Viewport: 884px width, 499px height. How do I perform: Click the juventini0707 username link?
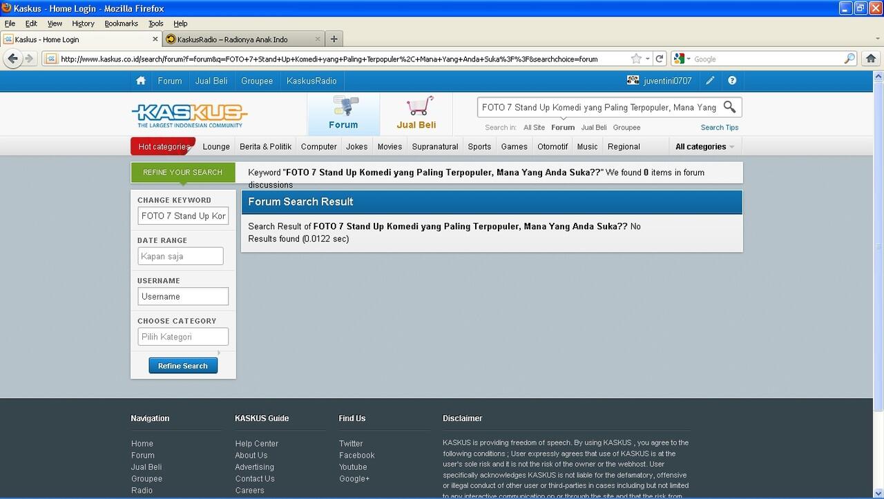(667, 81)
